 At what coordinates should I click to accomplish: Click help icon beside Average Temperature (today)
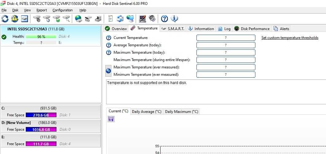109,45
